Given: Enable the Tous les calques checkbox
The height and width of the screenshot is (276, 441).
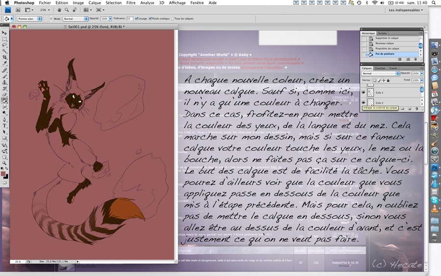Looking at the screenshot, I should pos(172,19).
